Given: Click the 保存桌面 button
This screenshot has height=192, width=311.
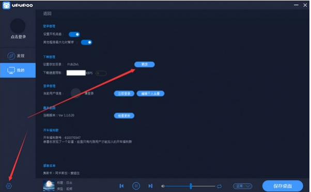Looking at the screenshot, I should tap(283, 186).
